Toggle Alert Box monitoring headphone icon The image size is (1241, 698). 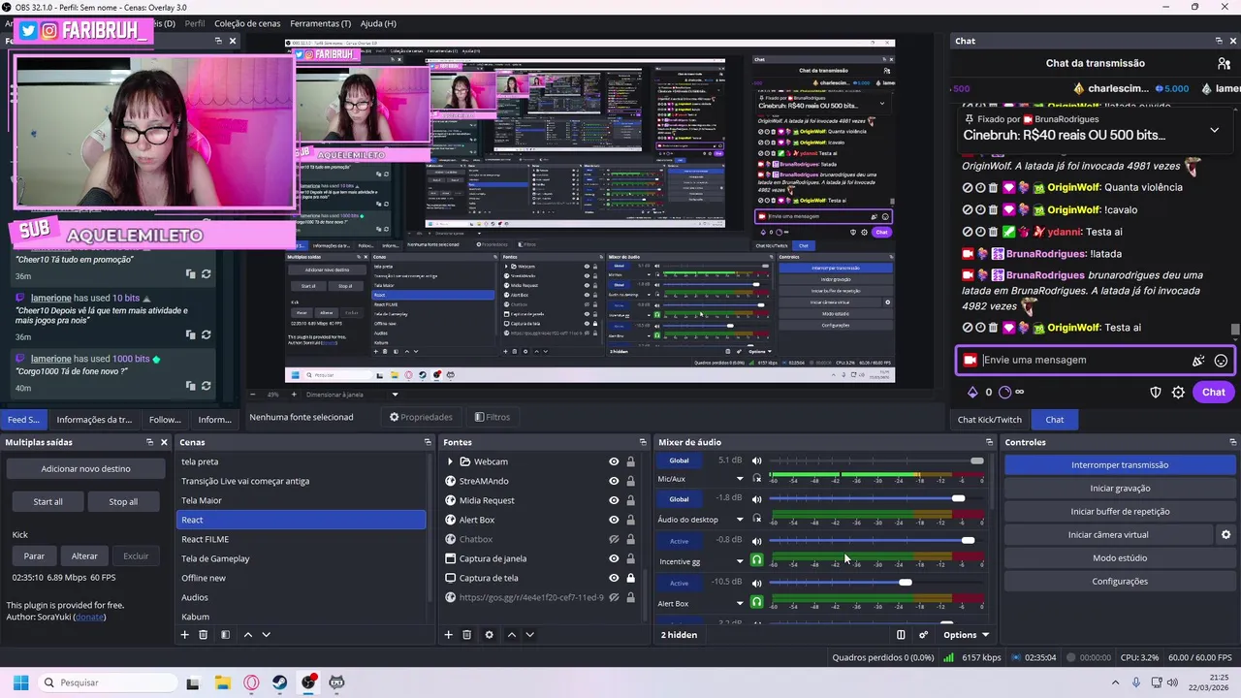pyautogui.click(x=757, y=602)
